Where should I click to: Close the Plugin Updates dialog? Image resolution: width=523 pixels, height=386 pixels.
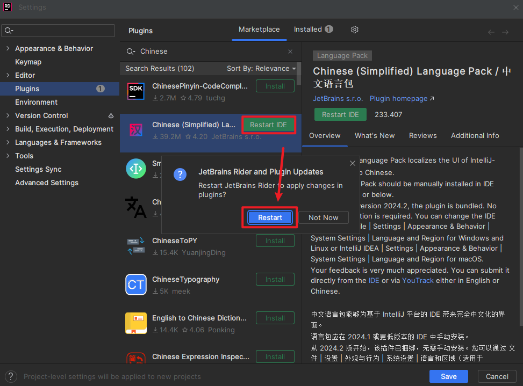353,163
